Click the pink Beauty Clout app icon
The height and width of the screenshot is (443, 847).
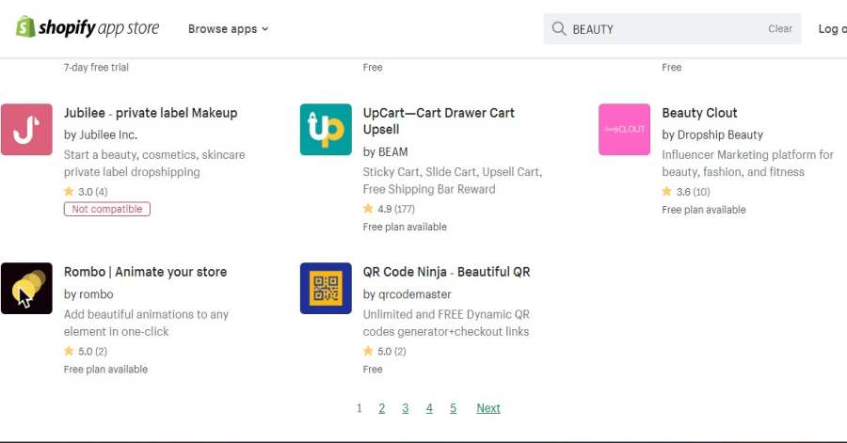[624, 130]
